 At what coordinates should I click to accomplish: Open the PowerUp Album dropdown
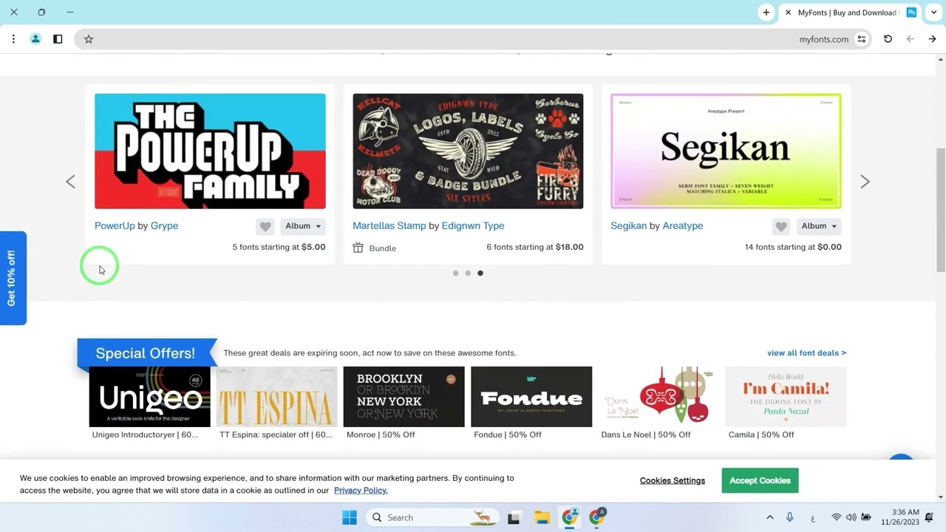[303, 226]
